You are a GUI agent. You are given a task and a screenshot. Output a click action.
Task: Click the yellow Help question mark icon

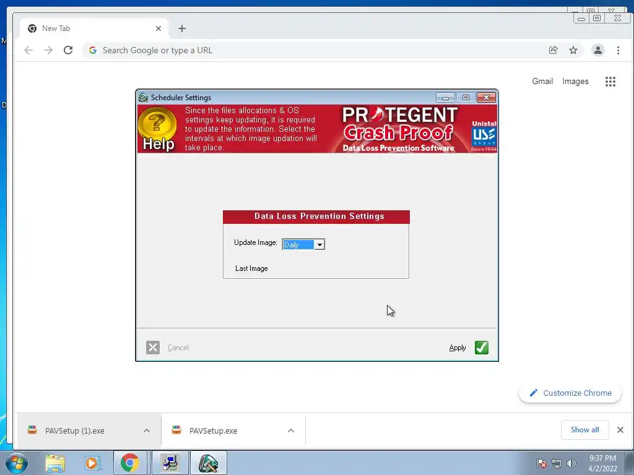pos(157,129)
